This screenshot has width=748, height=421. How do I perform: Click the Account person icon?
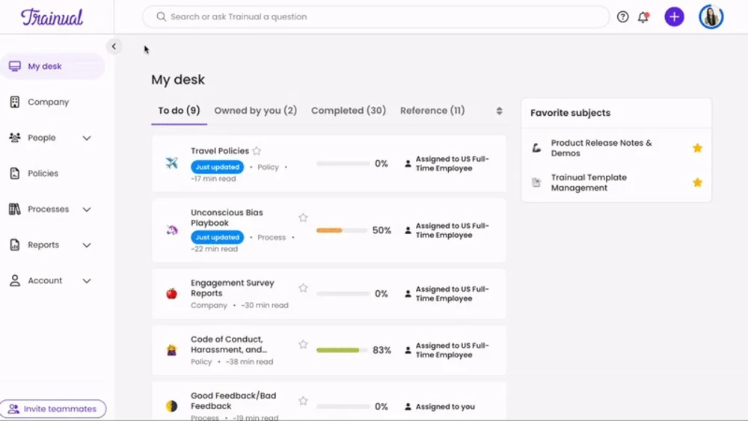15,280
